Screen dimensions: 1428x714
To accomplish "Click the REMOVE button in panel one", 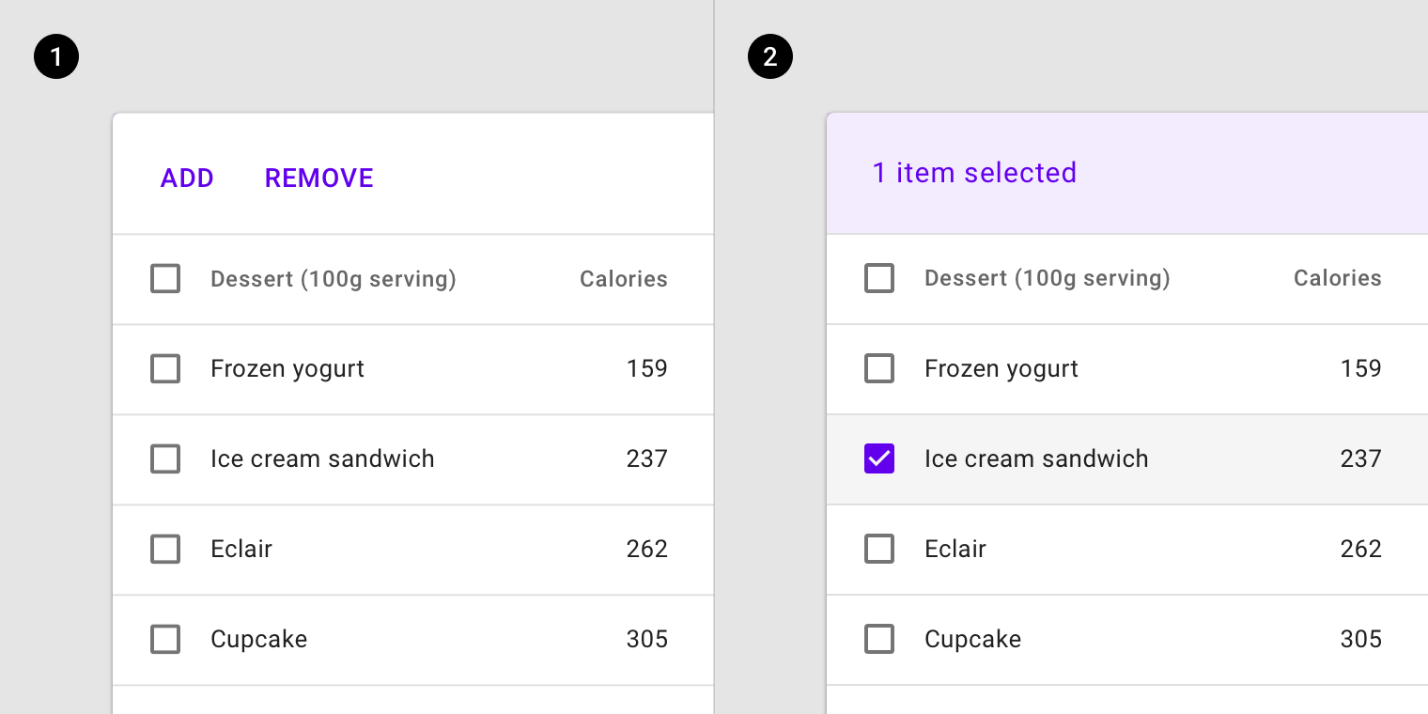I will 319,178.
